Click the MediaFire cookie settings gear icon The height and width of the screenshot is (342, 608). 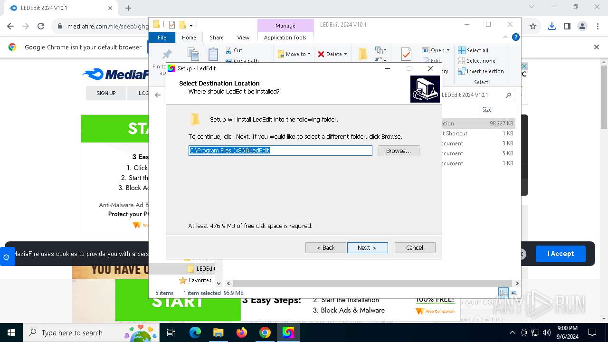6,257
